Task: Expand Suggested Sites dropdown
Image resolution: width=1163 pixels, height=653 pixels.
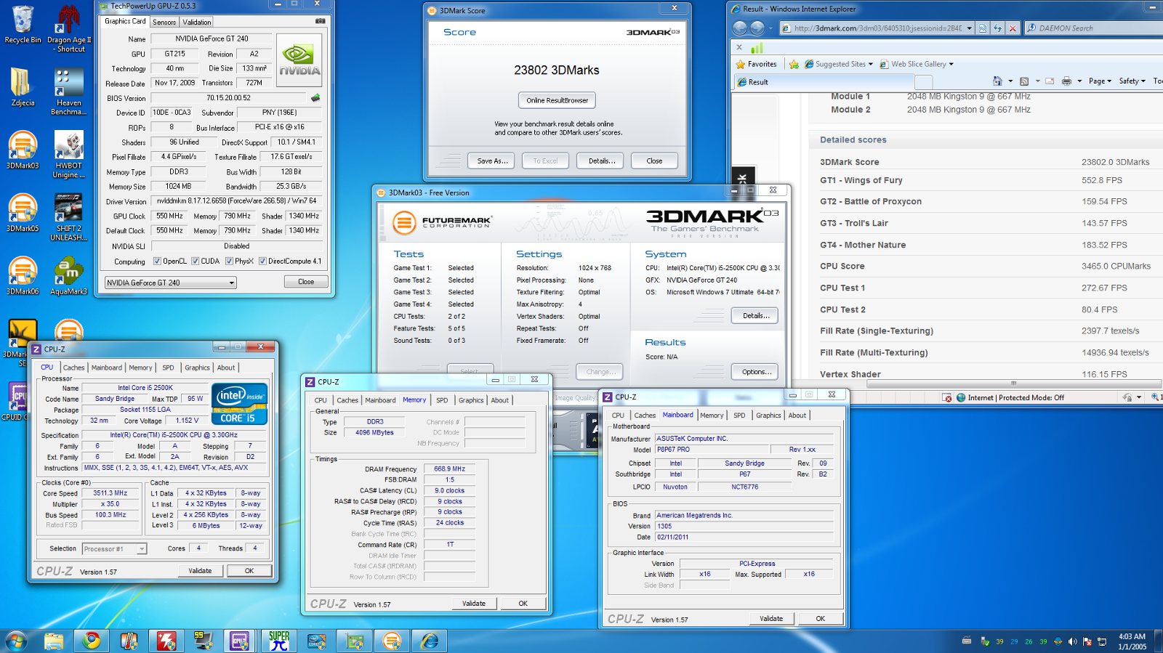Action: point(870,64)
